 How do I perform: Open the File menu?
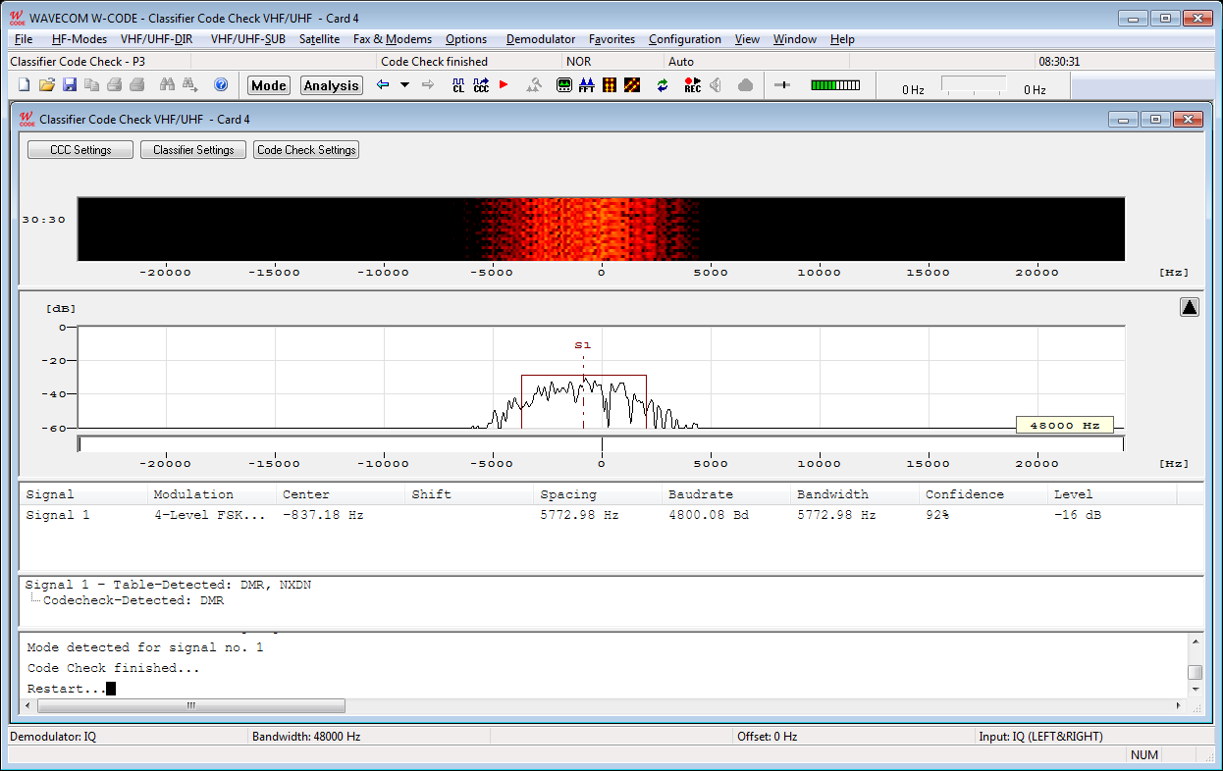tap(24, 39)
